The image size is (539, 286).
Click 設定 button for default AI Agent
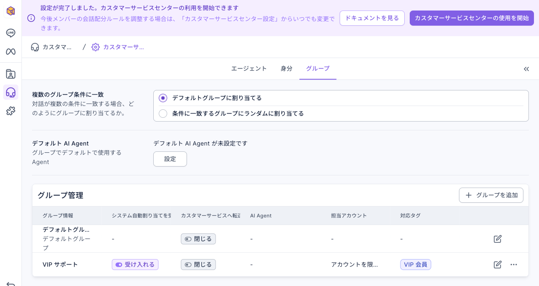click(170, 159)
